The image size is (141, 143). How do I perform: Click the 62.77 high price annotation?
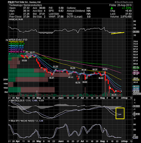32,52
